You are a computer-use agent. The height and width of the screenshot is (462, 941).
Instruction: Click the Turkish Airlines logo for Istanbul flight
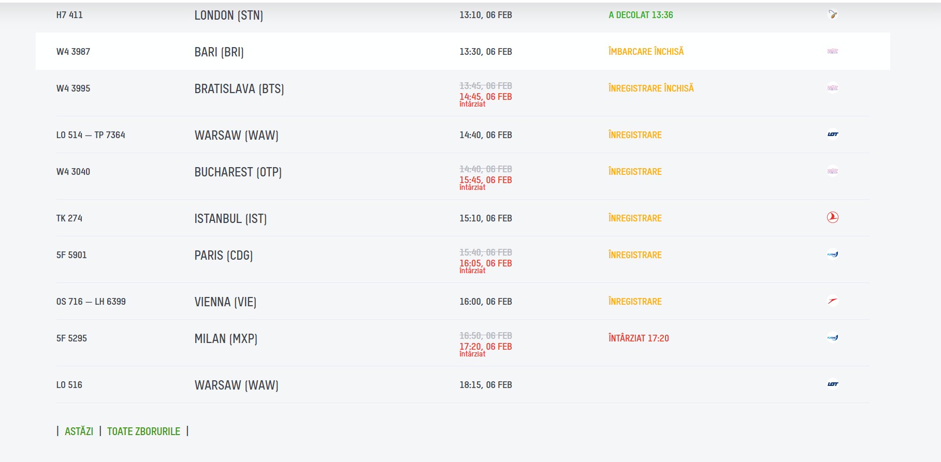point(832,217)
